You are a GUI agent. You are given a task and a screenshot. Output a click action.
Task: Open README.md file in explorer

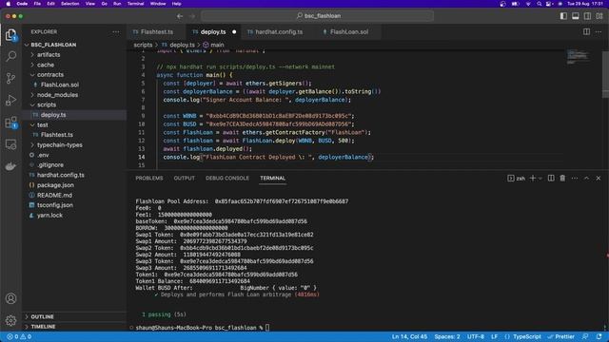[54, 195]
